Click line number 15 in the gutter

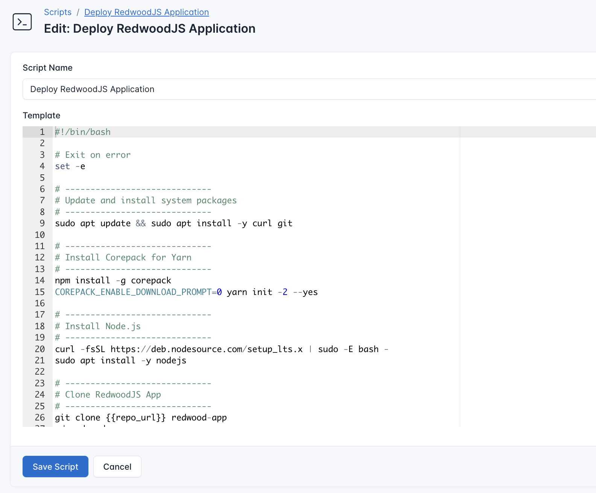[x=40, y=292]
